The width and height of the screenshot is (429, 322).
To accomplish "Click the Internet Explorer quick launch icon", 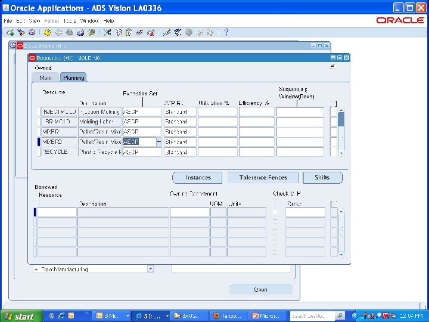I will [61, 316].
